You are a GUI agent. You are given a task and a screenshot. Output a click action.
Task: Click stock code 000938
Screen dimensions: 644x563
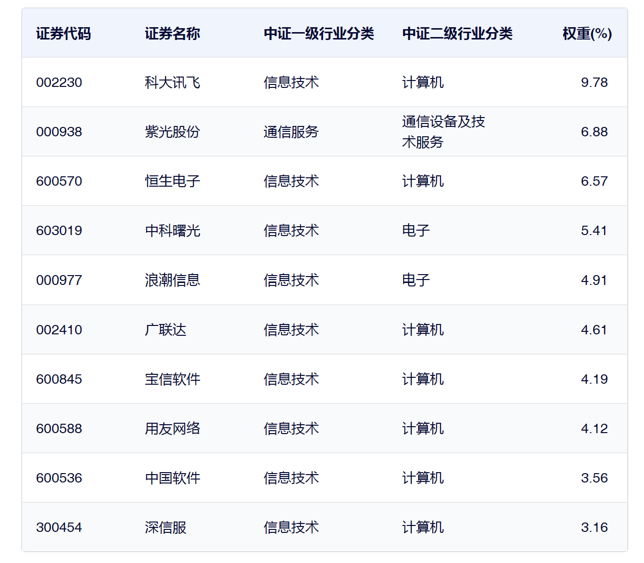59,132
